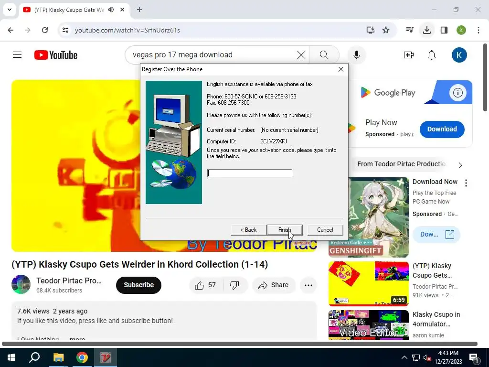Screen dimensions: 489x367
Task: Click the horizontal page scrollbar
Action: pos(240,344)
